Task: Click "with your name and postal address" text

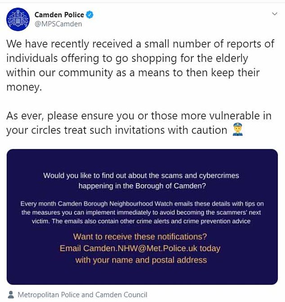Action: [x=141, y=260]
